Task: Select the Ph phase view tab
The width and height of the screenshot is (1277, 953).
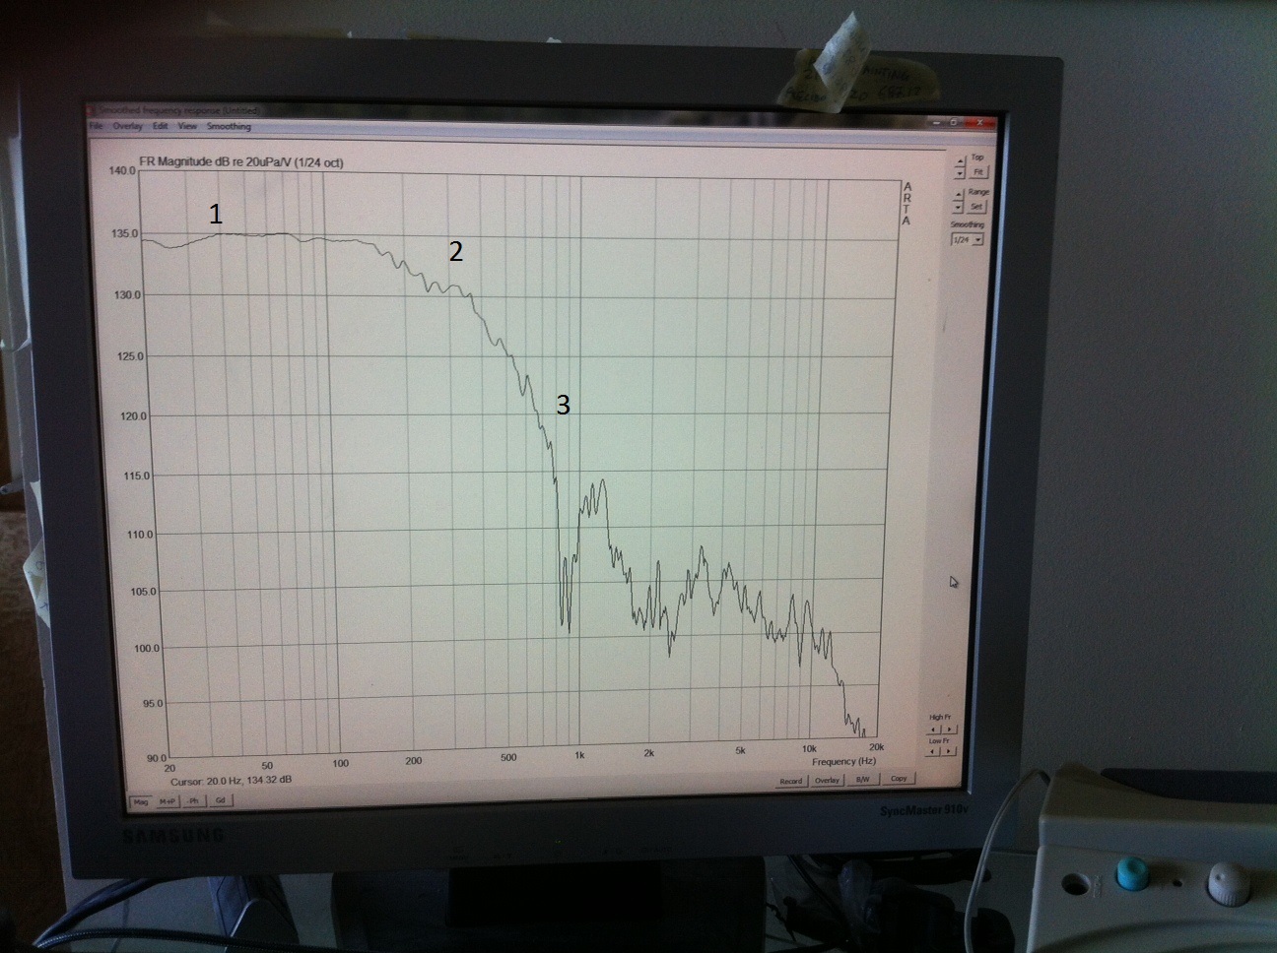Action: click(194, 800)
